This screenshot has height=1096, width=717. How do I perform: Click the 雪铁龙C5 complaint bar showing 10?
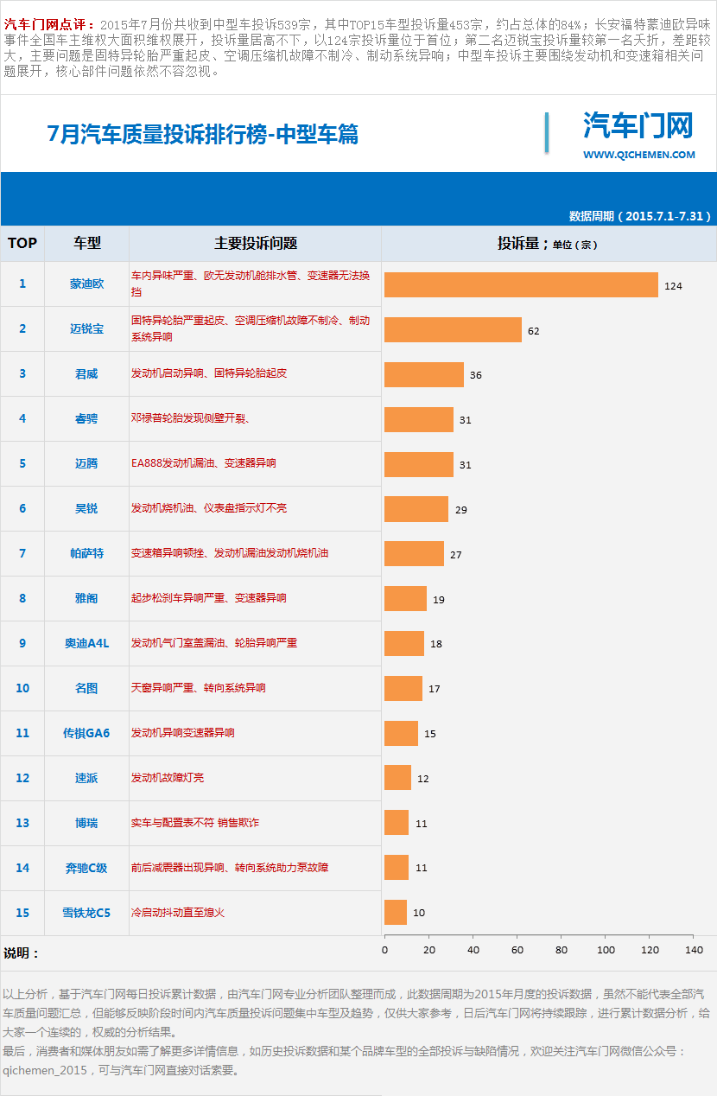point(396,914)
